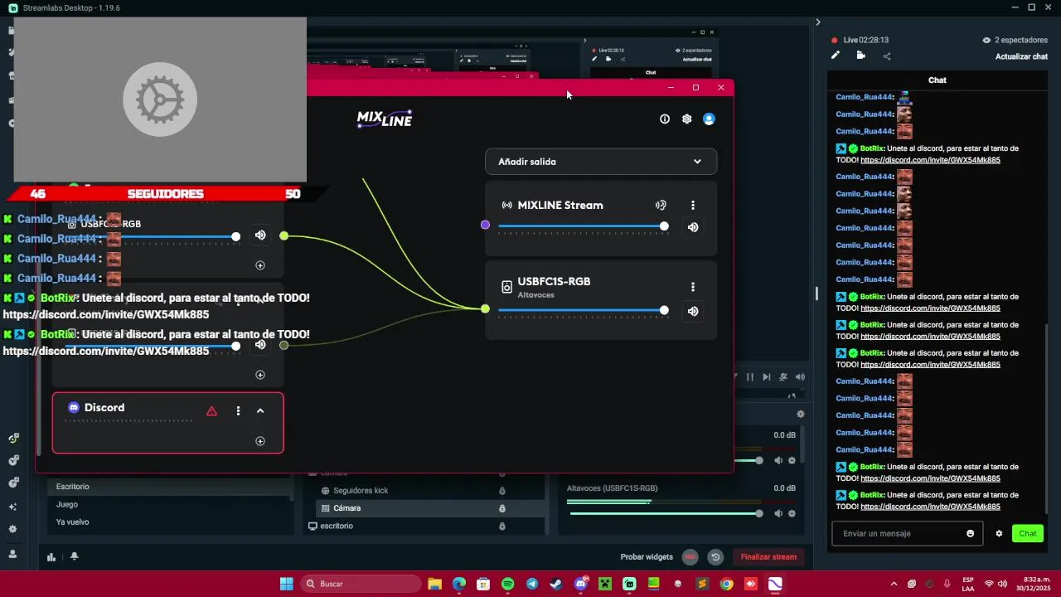Click Actualizar chat link
1061x597 pixels.
1021,56
